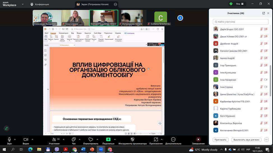Screen dimensions: 273x153
Task: Toggle the camera Video button
Action: (26, 139)
